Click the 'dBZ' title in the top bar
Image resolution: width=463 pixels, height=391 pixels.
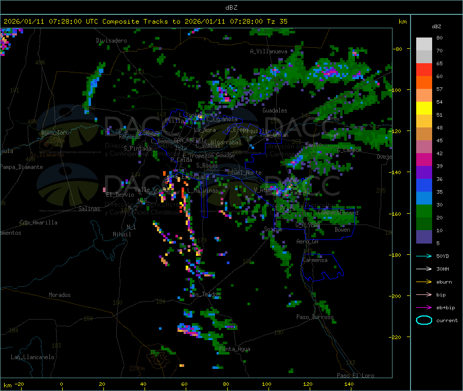click(x=231, y=8)
